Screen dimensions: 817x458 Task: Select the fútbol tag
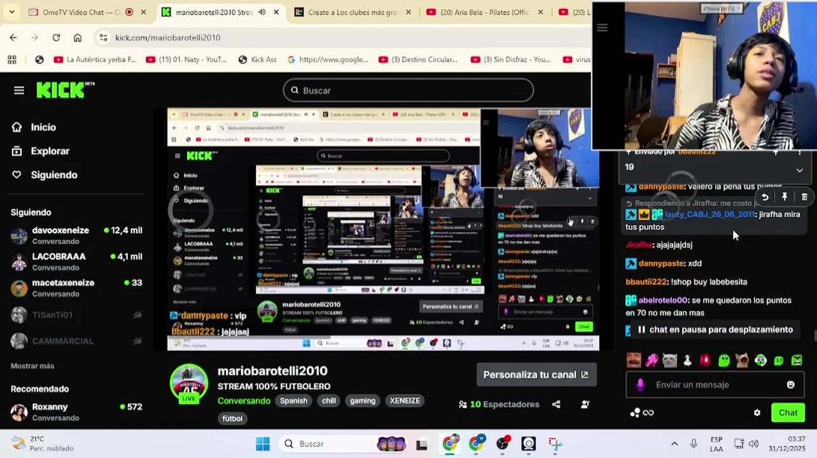tap(232, 419)
